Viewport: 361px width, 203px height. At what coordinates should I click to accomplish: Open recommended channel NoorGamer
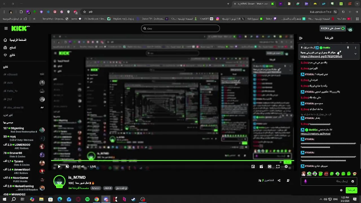coord(24,179)
